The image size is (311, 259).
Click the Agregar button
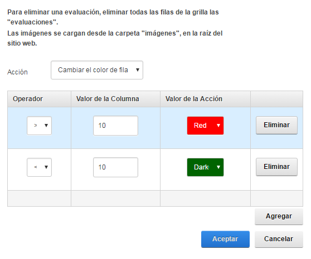pyautogui.click(x=279, y=216)
